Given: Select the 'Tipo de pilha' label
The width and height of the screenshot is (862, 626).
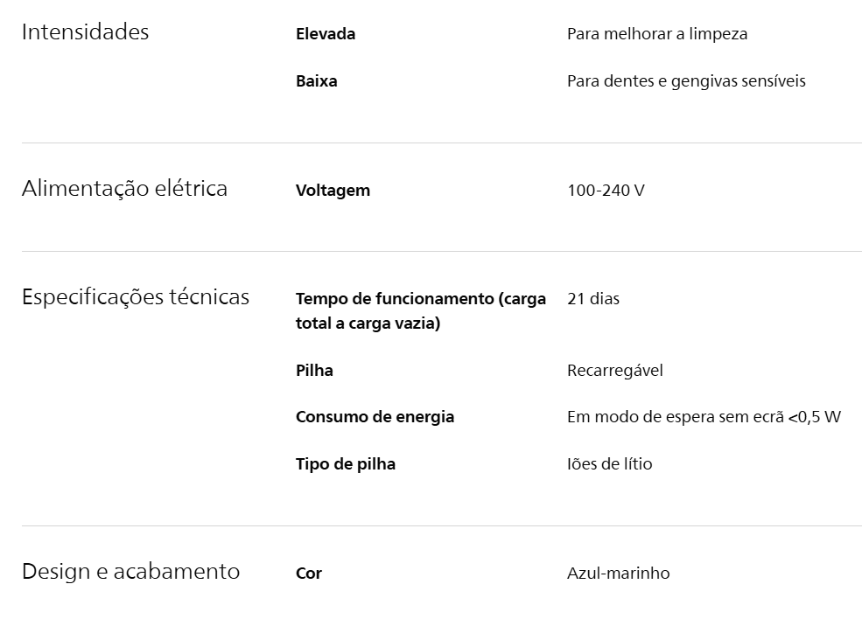Looking at the screenshot, I should coord(345,464).
